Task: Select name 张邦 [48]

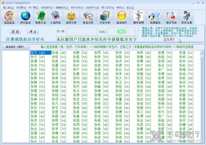Action: (x=144, y=53)
